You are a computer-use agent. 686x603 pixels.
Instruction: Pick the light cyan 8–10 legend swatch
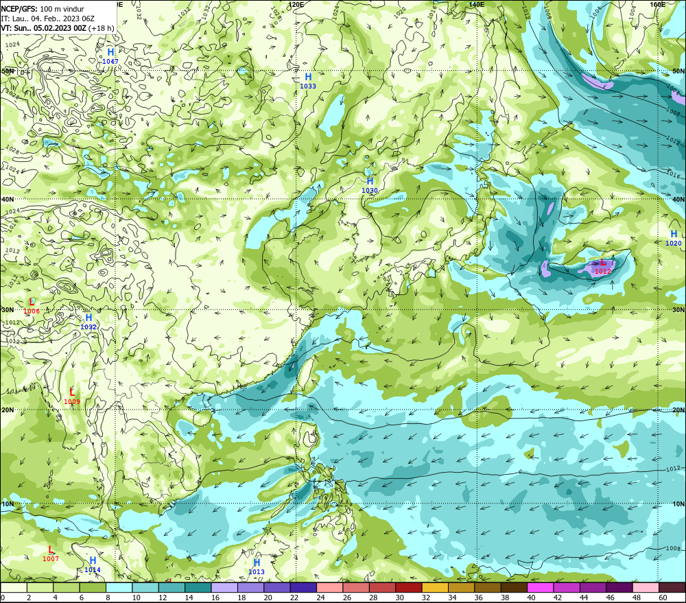coord(119,587)
